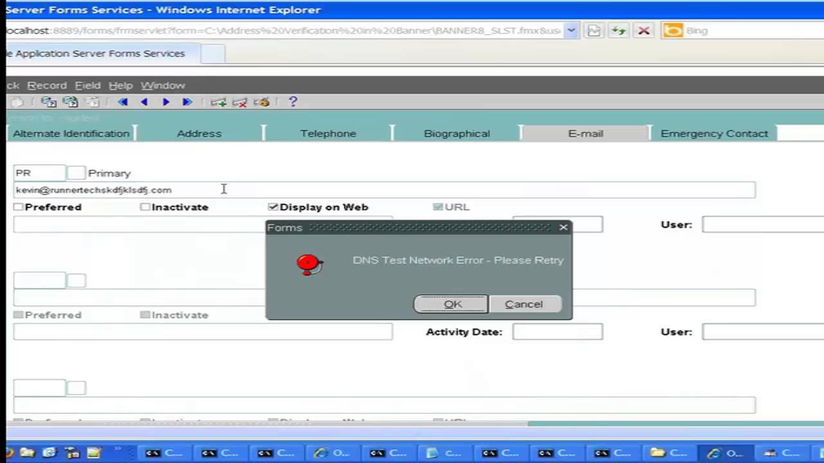Check Inactivate checkbox in second record
Viewport: 824px width, 463px height.
[x=145, y=315]
